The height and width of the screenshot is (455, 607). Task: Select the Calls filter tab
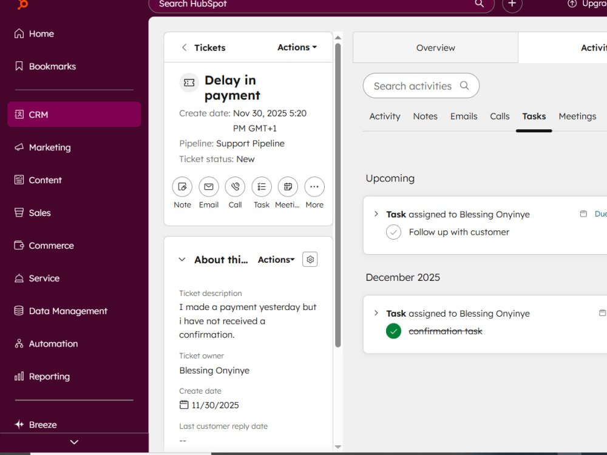[x=500, y=116]
